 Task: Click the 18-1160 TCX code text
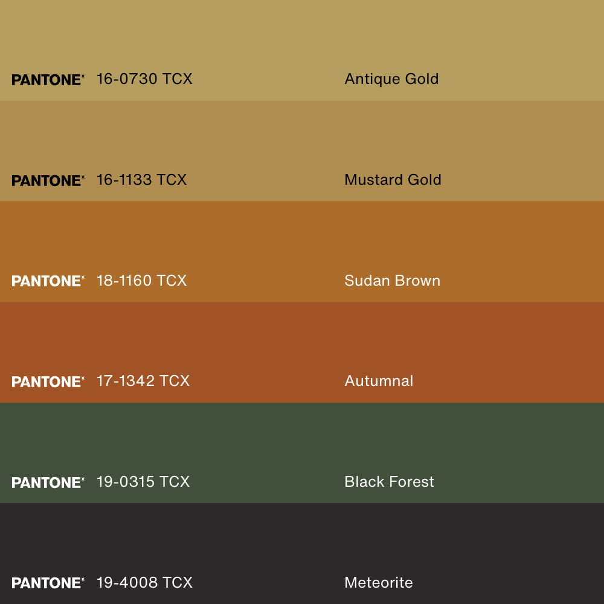coord(141,281)
